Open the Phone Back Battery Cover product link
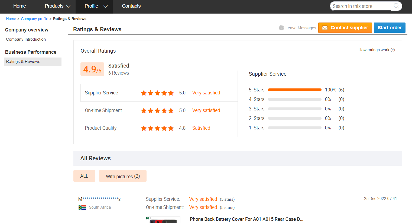The width and height of the screenshot is (412, 223). click(x=246, y=219)
